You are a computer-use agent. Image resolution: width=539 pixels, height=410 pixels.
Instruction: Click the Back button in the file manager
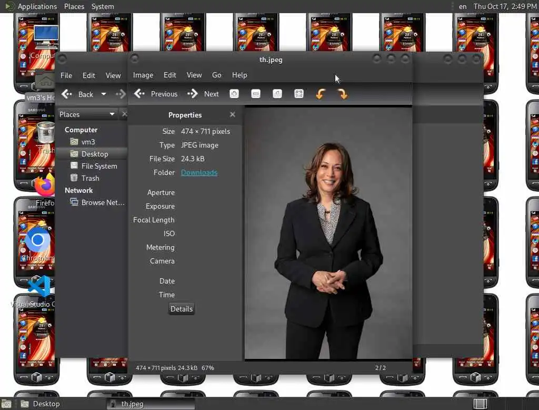(78, 94)
